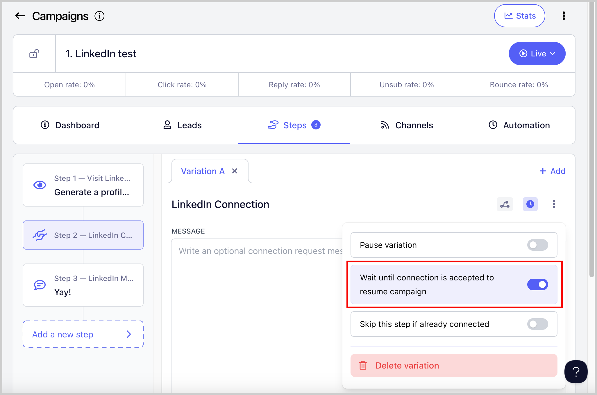597x395 pixels.
Task: Switch to the Channels tab
Action: click(407, 125)
